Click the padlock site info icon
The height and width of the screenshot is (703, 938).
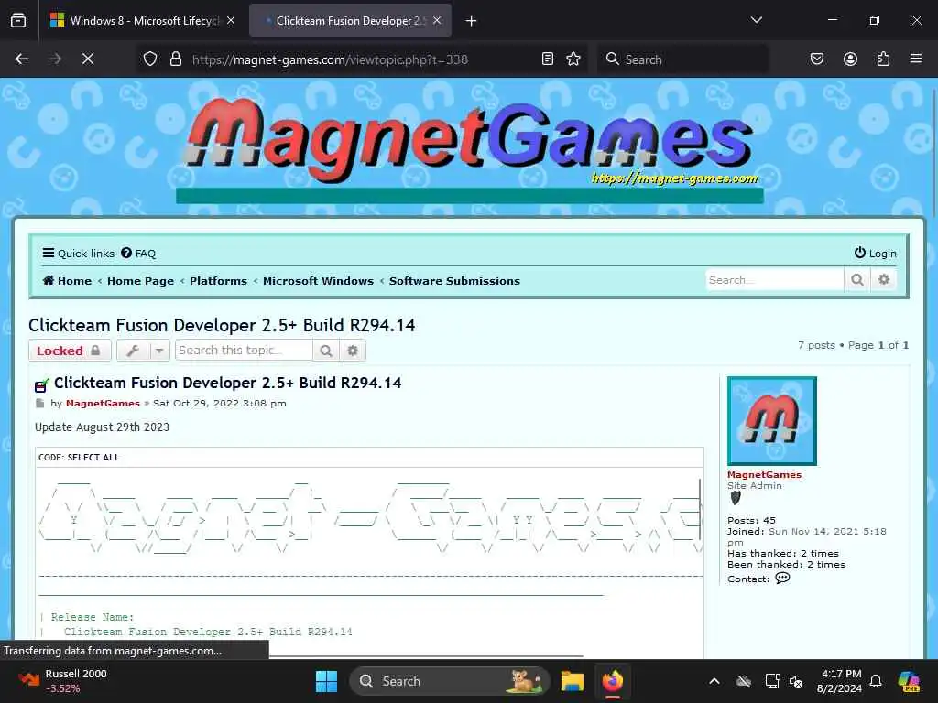[x=175, y=59]
